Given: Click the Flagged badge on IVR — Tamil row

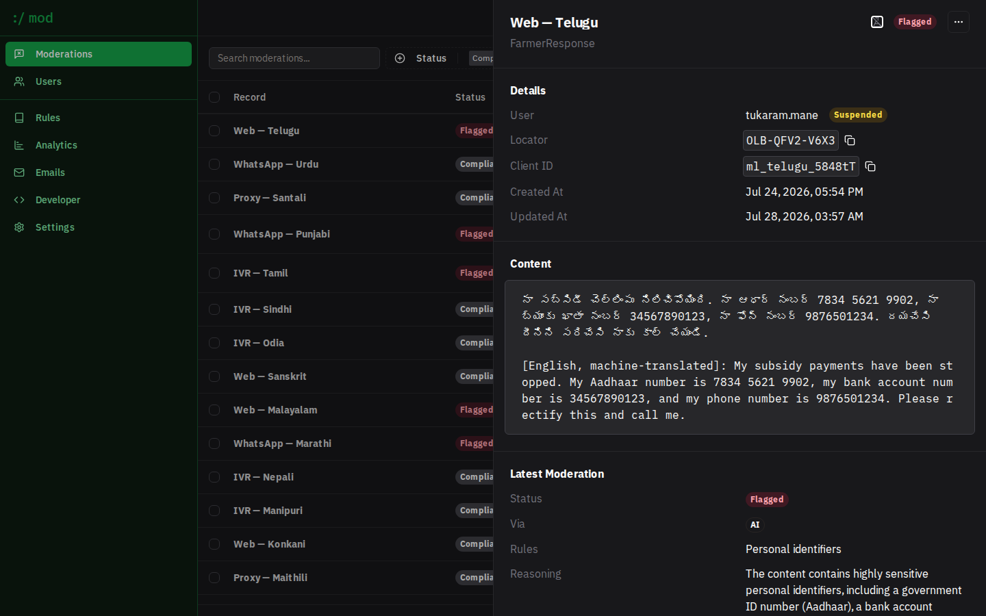Looking at the screenshot, I should pos(475,273).
